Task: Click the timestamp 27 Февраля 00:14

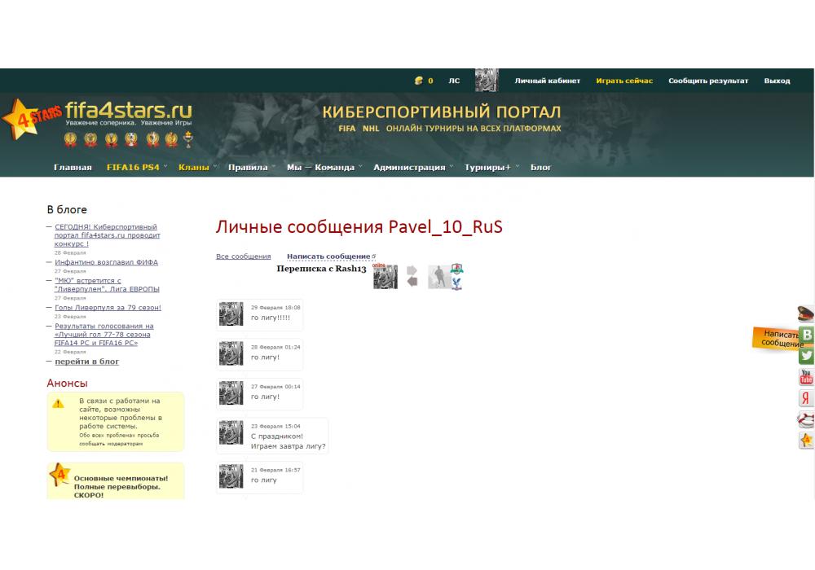Action: [x=275, y=386]
